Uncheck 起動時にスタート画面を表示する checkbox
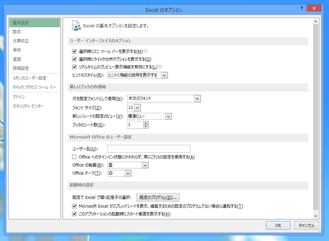The width and height of the screenshot is (329, 241). tap(74, 214)
